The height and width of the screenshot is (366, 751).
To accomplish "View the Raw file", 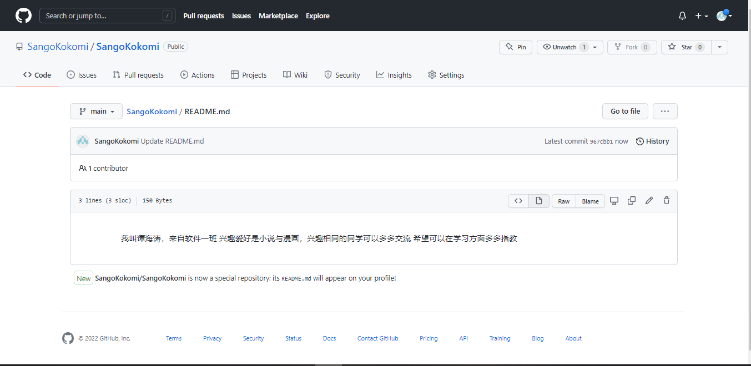I will coord(564,201).
